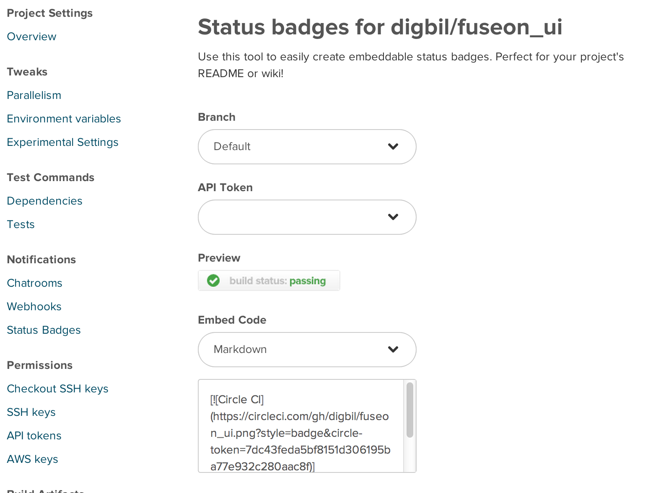Open the Webhooks settings

34,306
